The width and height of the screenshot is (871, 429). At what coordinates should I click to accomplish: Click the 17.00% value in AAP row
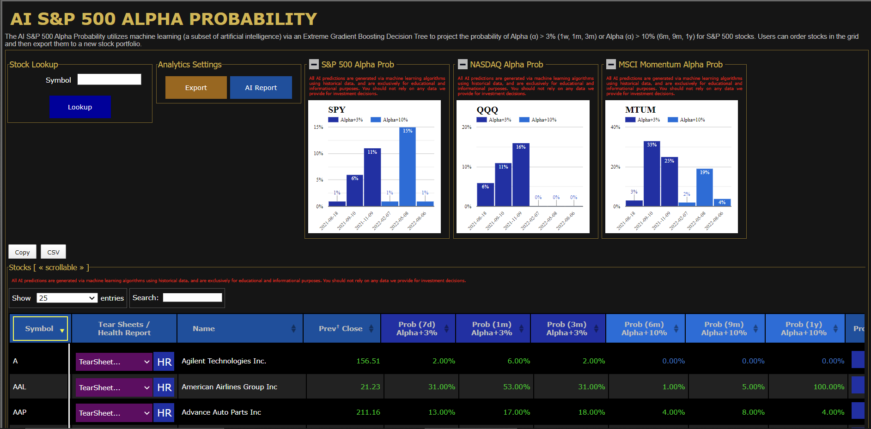[x=517, y=412]
